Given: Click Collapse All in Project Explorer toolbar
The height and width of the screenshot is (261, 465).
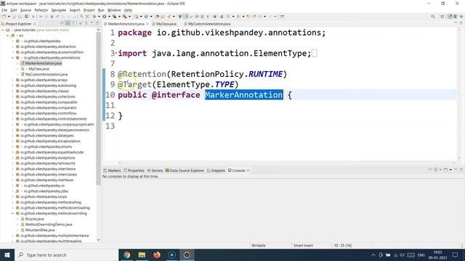Looking at the screenshot, I should 62,23.
